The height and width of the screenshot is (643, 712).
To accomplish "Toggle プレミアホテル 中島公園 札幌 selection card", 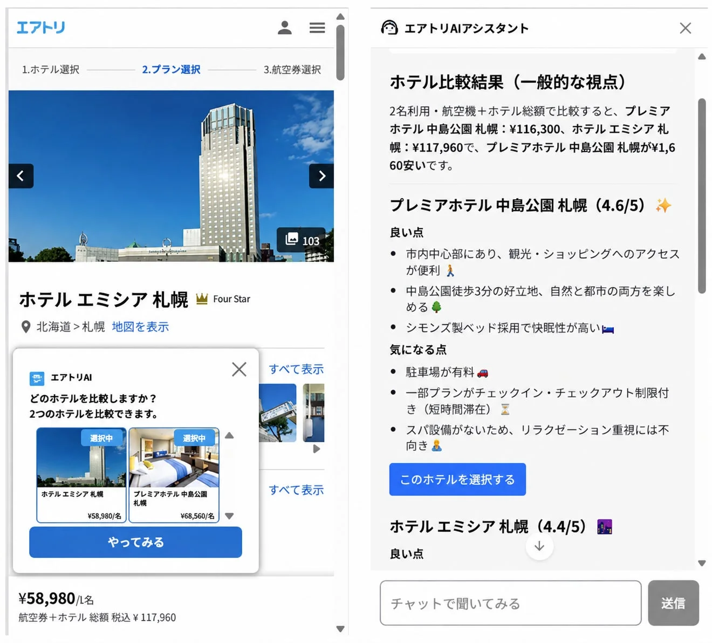I will [174, 475].
